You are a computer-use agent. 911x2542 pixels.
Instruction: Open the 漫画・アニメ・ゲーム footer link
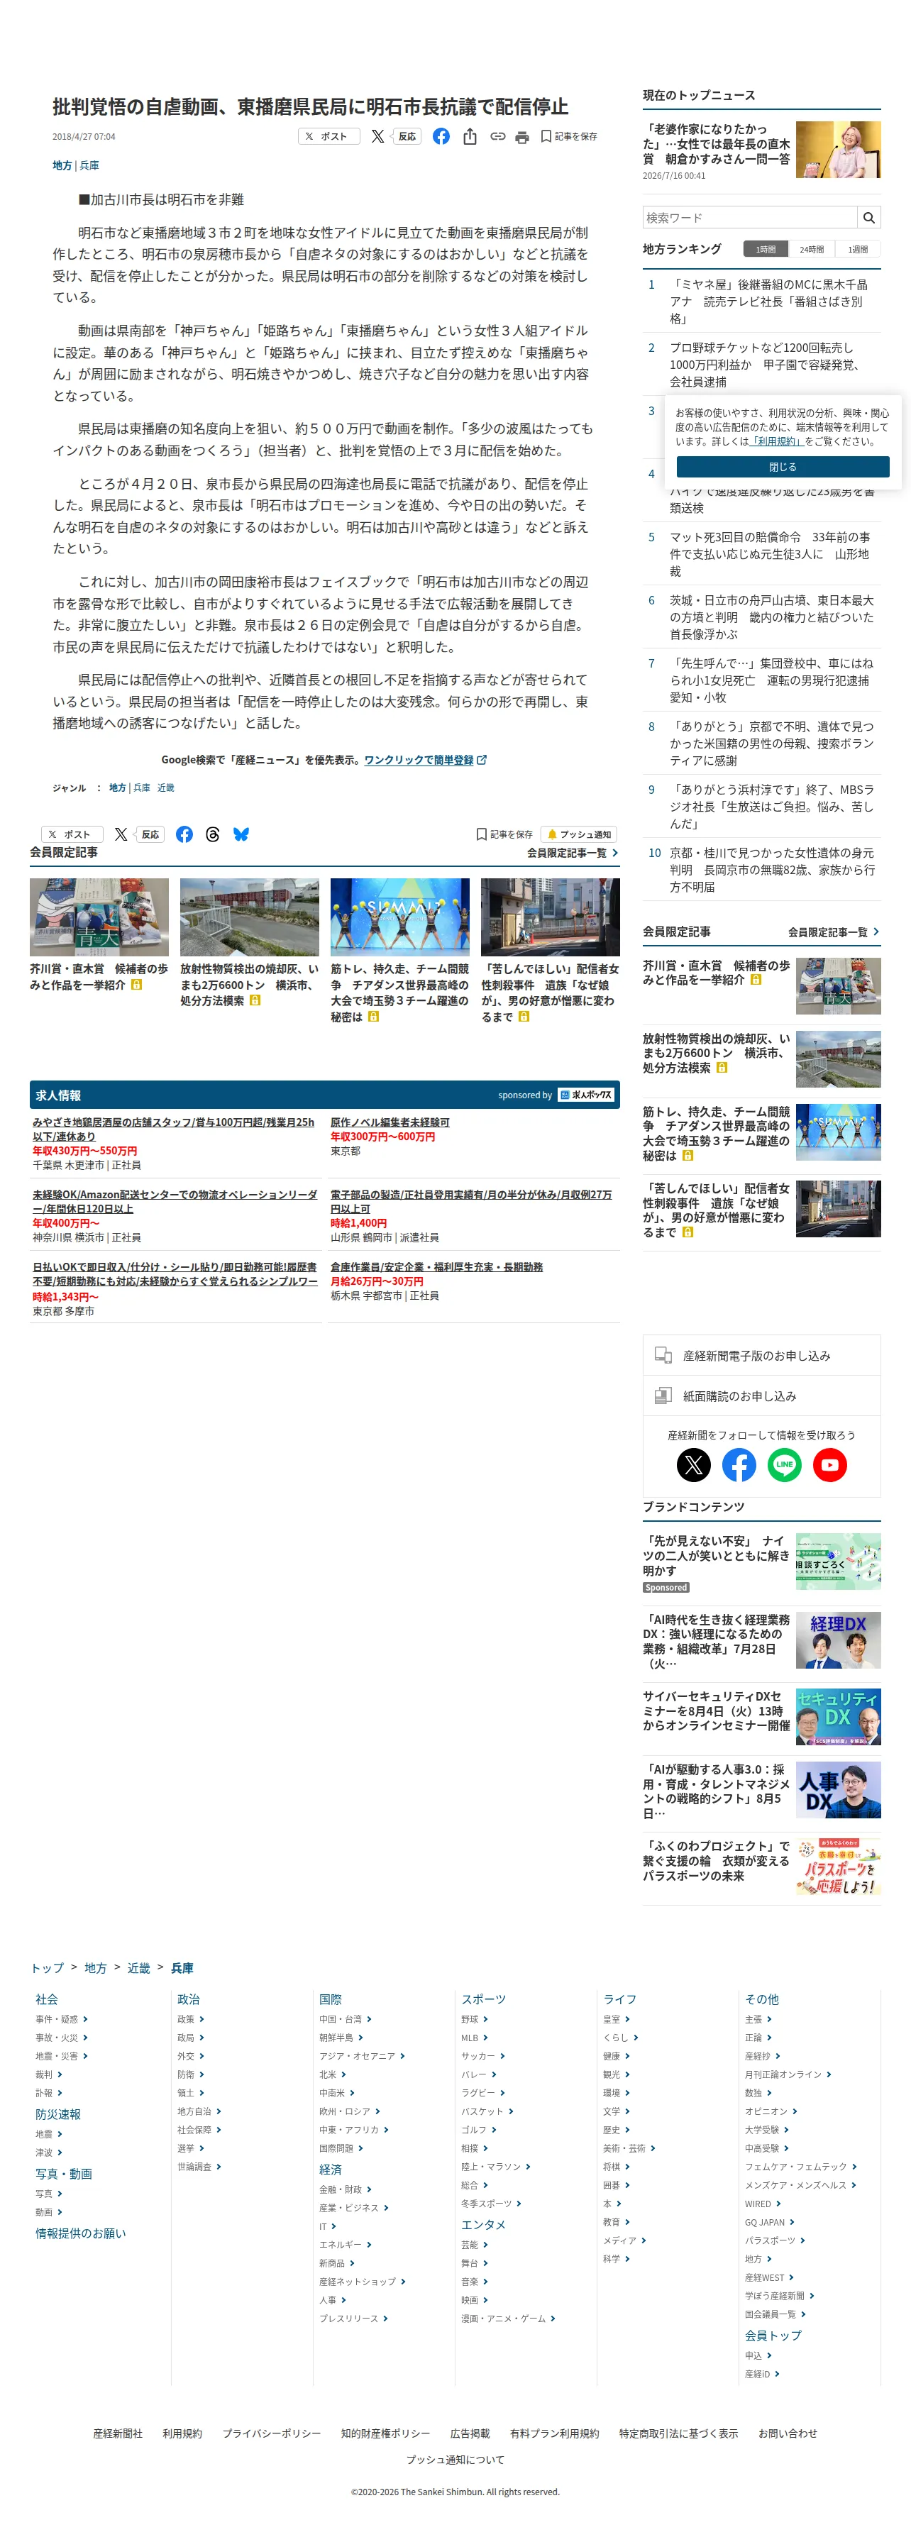pyautogui.click(x=507, y=2318)
